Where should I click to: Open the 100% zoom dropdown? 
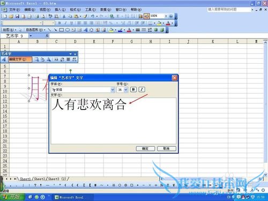click(x=166, y=16)
